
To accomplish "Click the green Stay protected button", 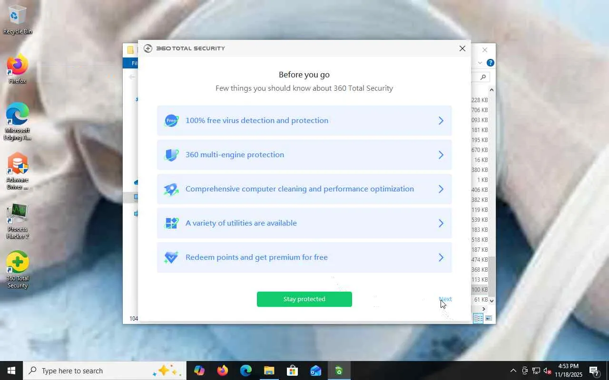I will point(304,299).
